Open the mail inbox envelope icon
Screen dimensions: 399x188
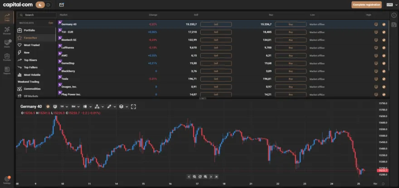[x=61, y=5]
